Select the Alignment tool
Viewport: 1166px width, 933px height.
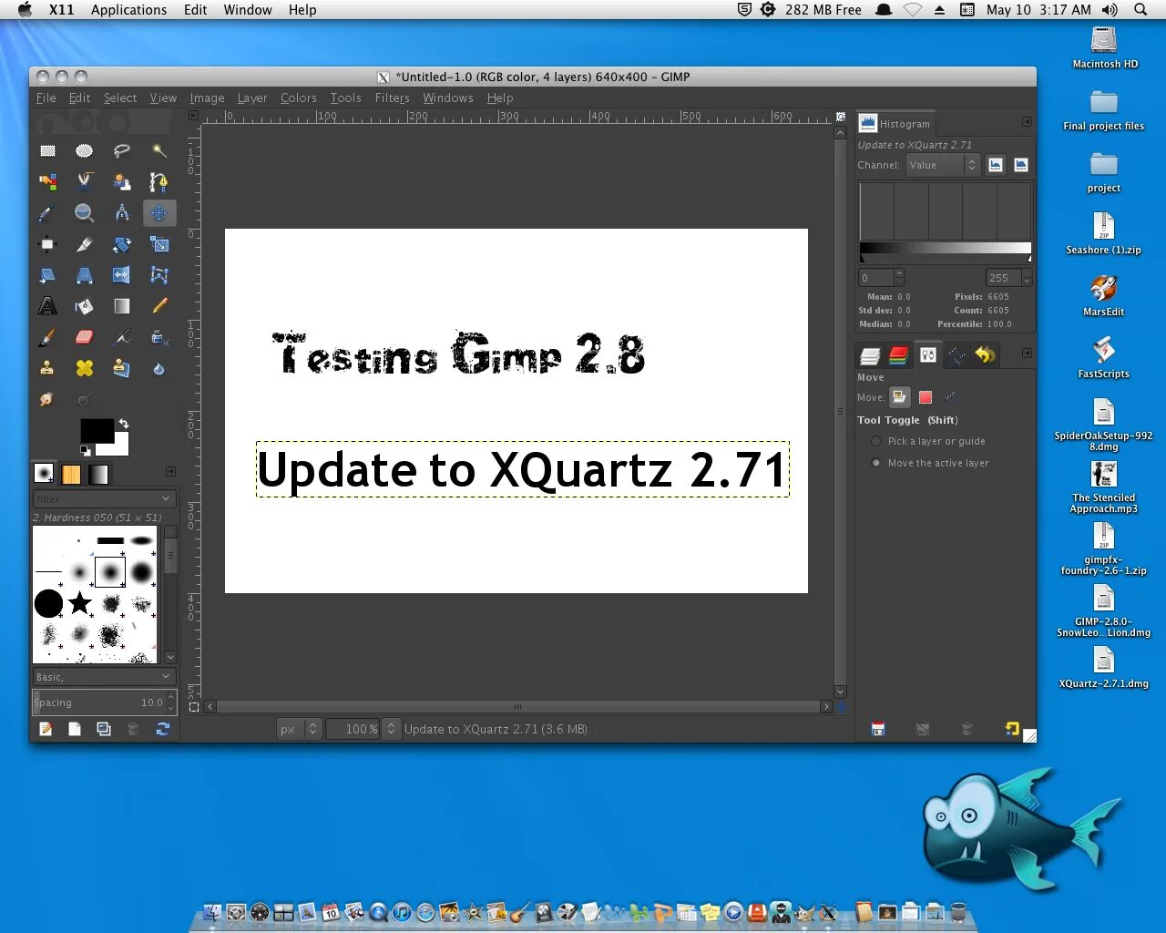tap(47, 243)
